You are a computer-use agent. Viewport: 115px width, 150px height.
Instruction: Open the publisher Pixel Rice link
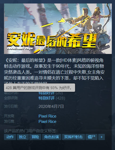click(x=47, y=122)
